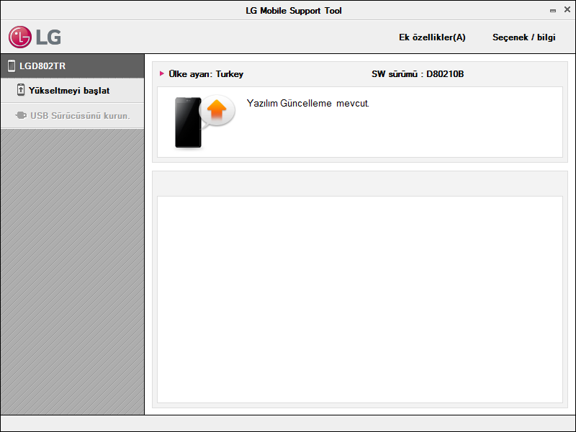The width and height of the screenshot is (576, 432).
Task: Click the upgrade icon beside Yükseltmeyi başlat
Action: (x=21, y=90)
